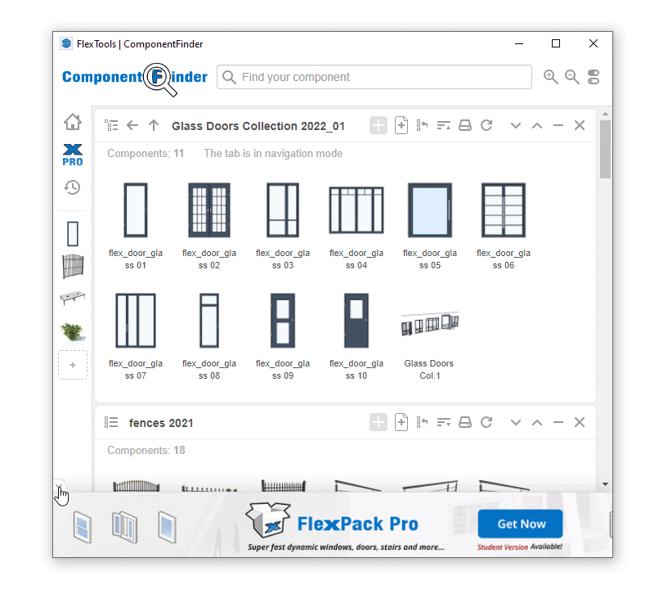
Task: Select flex_door_glass 07 thumbnail
Action: point(136,321)
